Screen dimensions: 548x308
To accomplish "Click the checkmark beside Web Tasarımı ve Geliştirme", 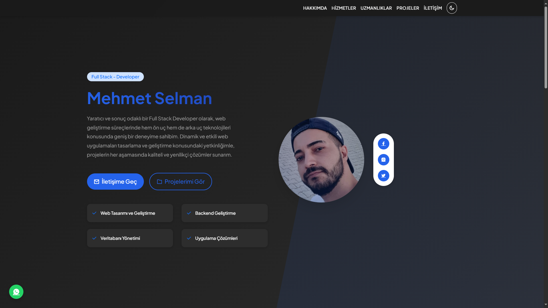I will click(94, 213).
